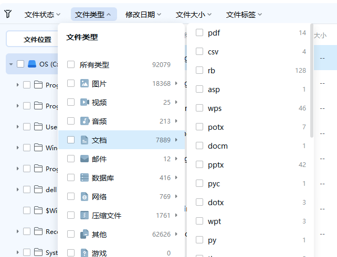Collapse the 文件类型 filter dropdown
Viewport: 337px width, 257px height.
(94, 14)
